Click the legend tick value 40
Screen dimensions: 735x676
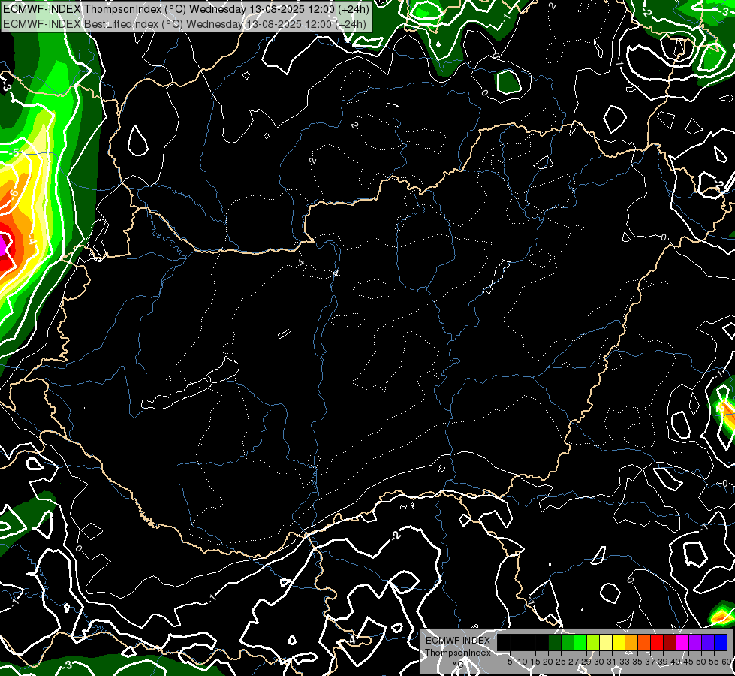click(x=676, y=662)
